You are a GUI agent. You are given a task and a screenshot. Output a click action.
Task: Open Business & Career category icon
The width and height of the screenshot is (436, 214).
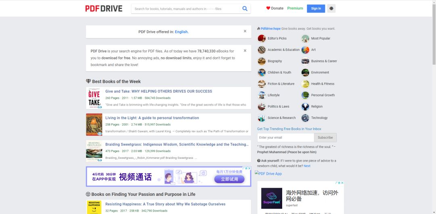[305, 61]
